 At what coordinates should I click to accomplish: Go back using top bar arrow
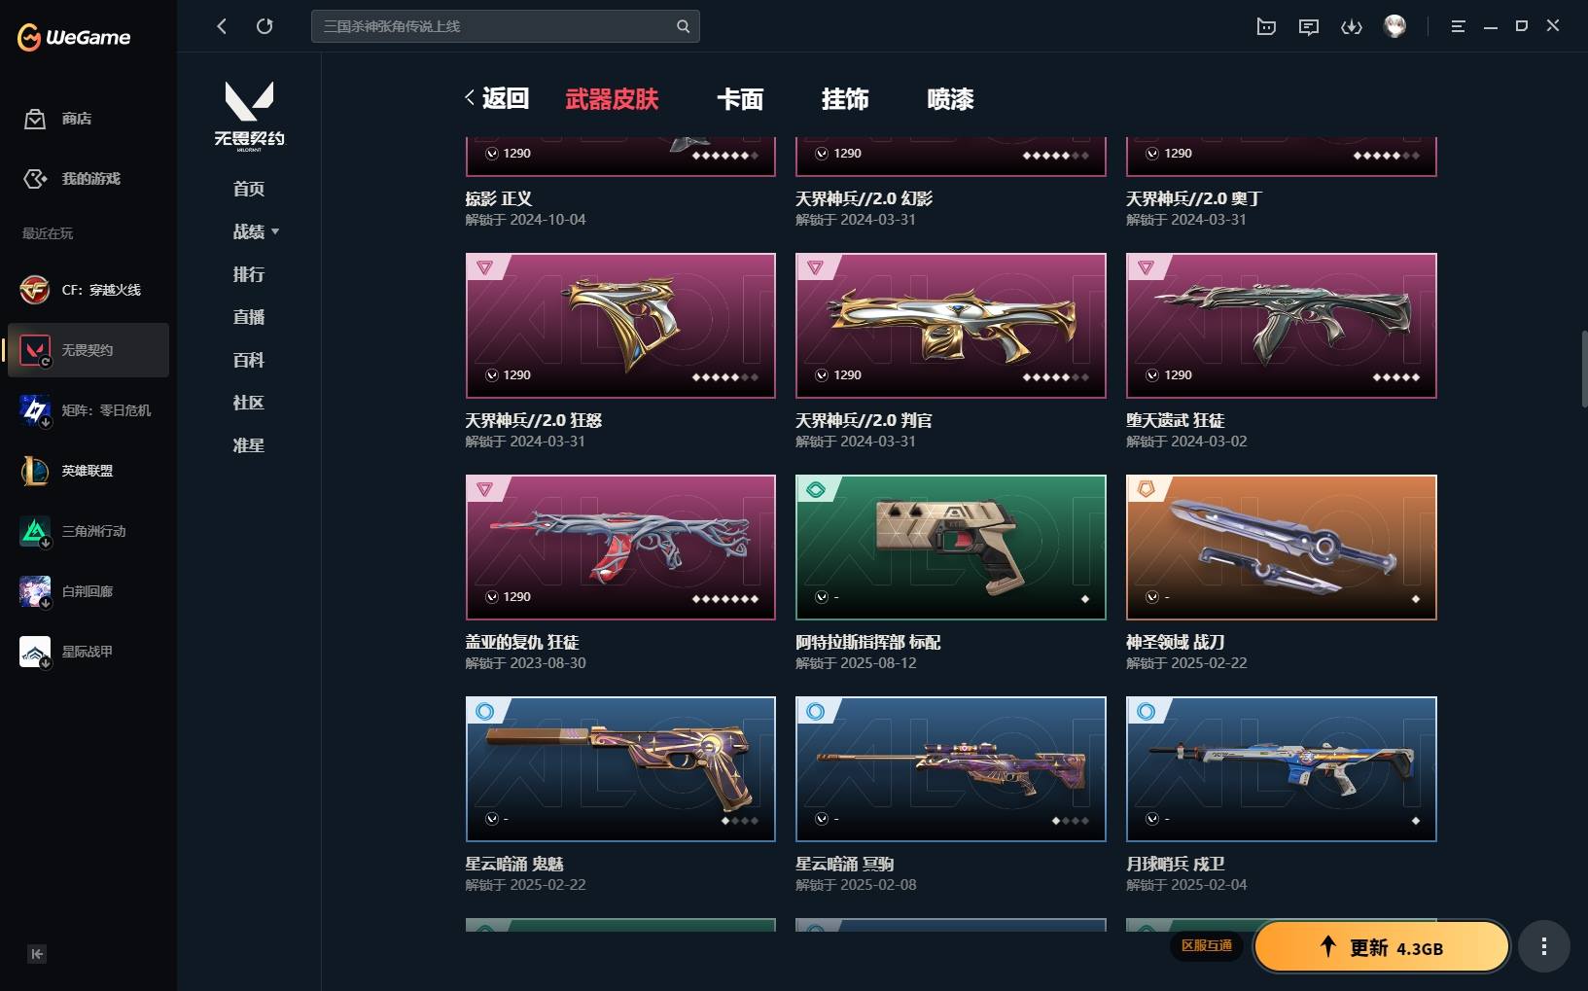pyautogui.click(x=222, y=26)
